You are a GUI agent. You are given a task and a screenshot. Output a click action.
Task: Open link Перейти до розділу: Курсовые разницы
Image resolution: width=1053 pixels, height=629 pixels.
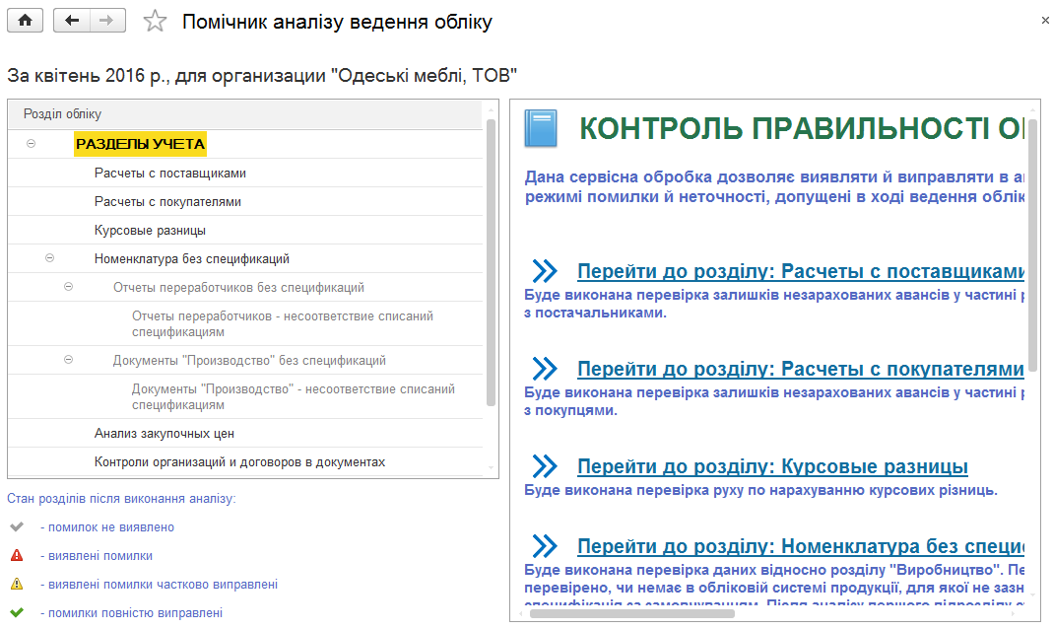(x=772, y=466)
